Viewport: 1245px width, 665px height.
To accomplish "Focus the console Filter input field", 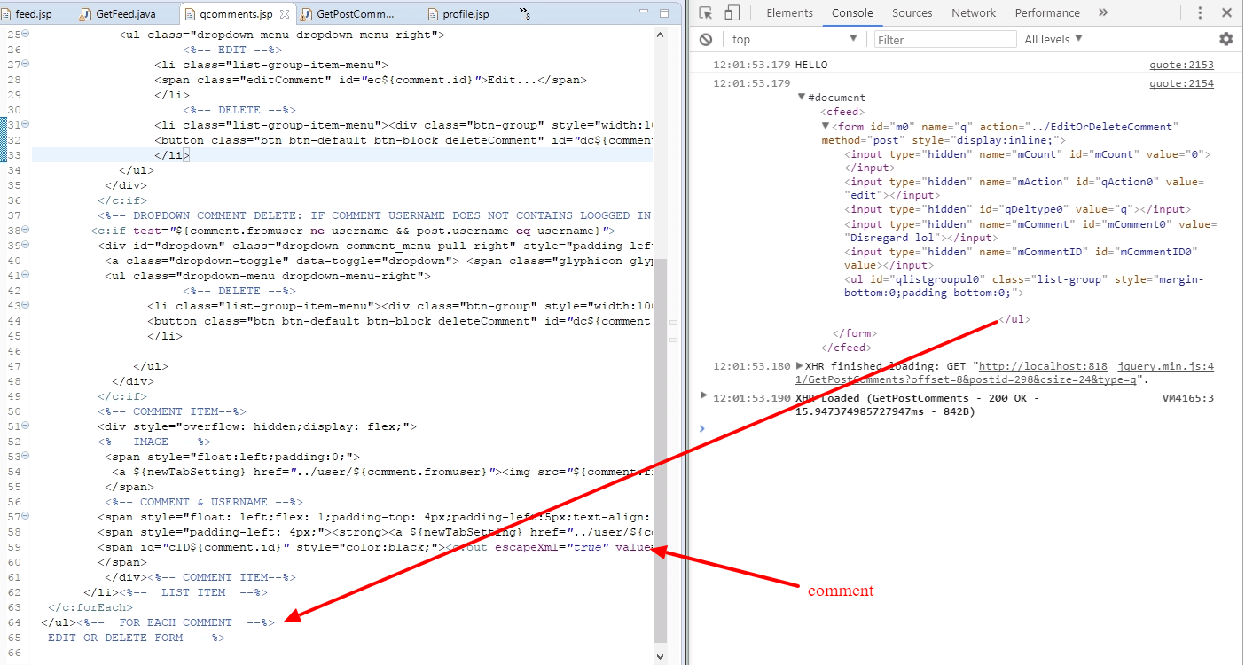I will [944, 39].
